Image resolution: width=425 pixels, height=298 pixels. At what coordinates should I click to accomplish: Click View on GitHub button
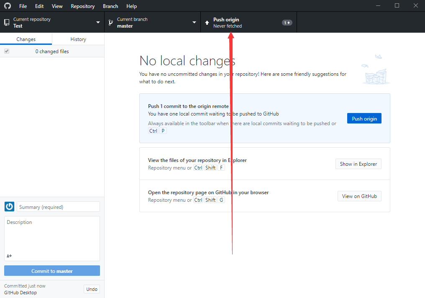pyautogui.click(x=359, y=196)
